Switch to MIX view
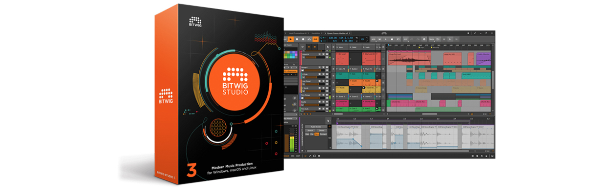 [292, 156]
